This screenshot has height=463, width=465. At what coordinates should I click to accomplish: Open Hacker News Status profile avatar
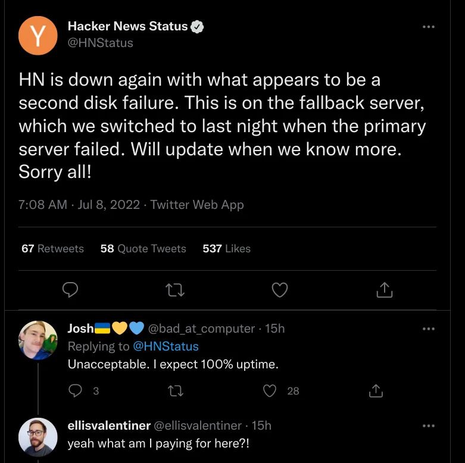click(38, 35)
